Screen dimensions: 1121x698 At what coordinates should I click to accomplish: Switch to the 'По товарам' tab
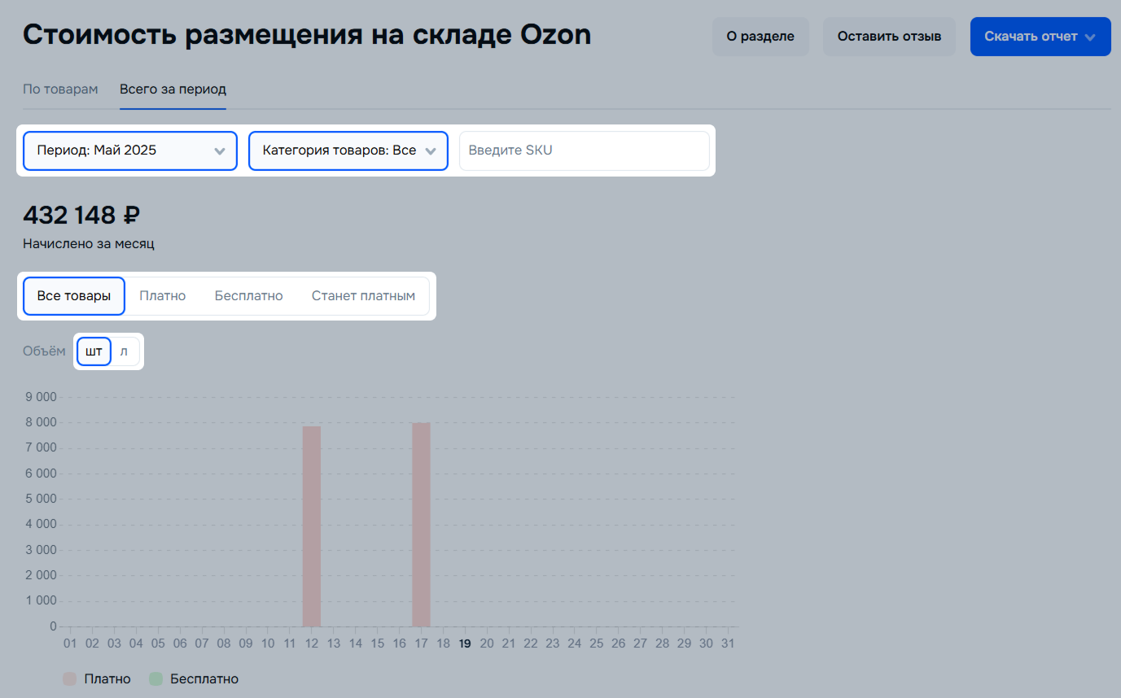pyautogui.click(x=60, y=89)
